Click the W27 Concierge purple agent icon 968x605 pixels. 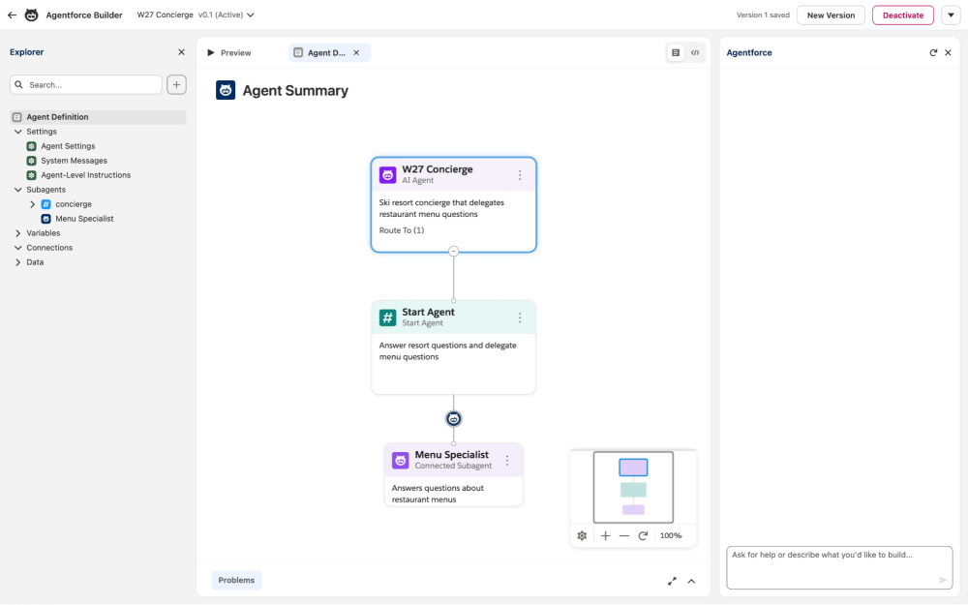388,174
